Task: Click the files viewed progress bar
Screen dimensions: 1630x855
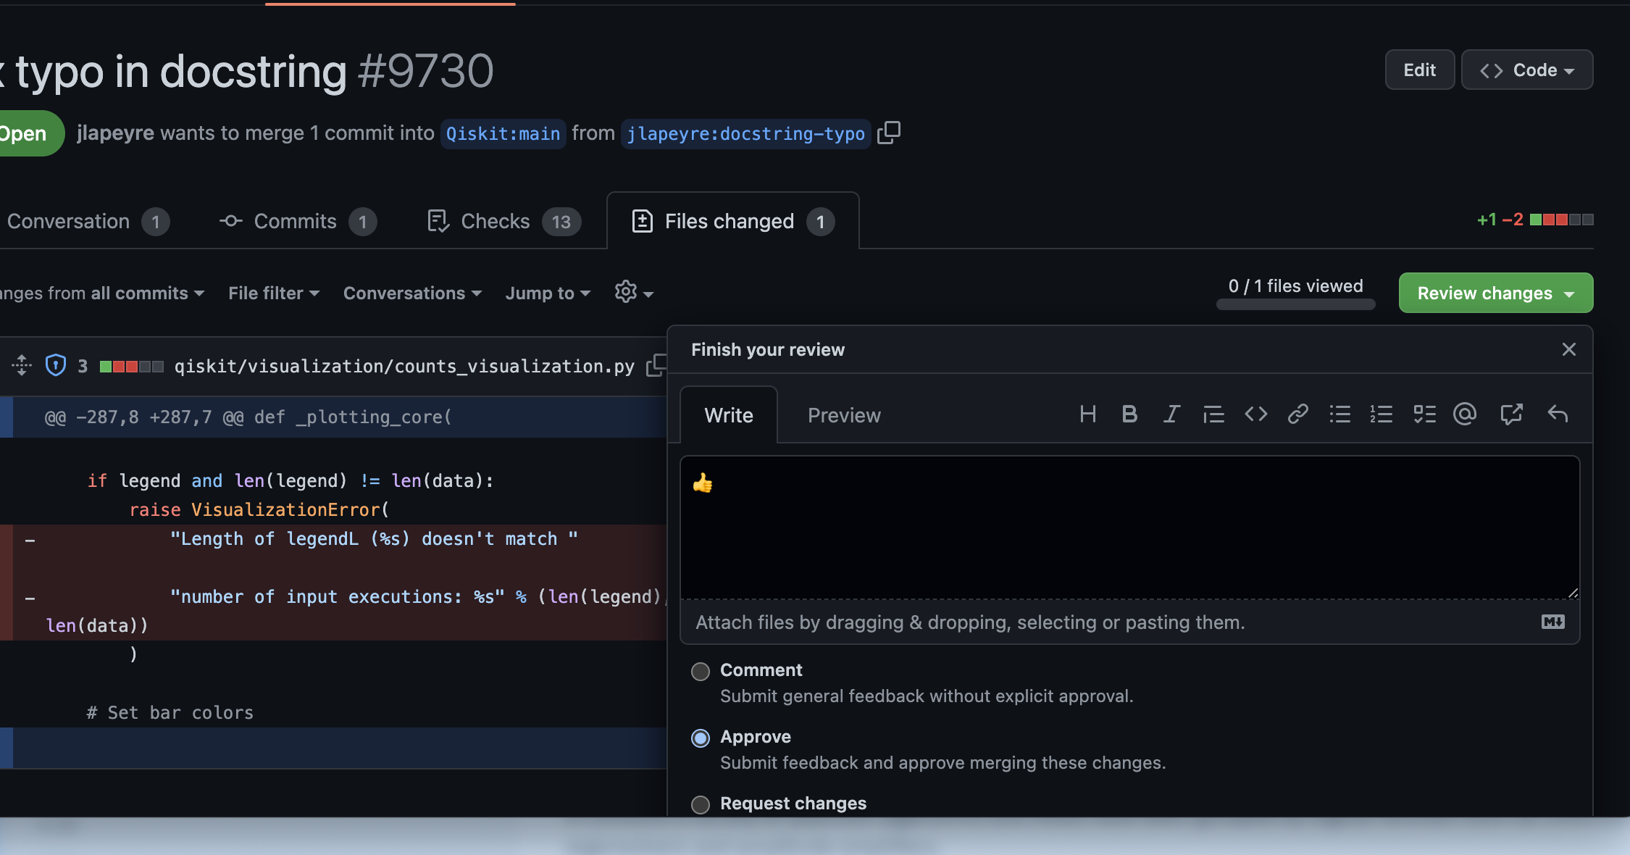Action: coord(1295,305)
